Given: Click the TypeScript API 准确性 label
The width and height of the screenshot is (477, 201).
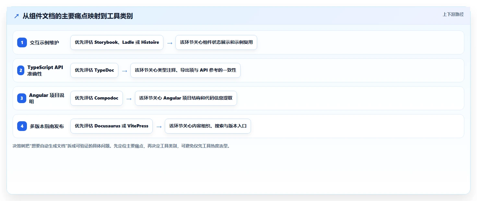Looking at the screenshot, I should click(x=45, y=70).
